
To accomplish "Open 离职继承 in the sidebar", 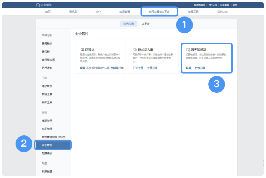I will (x=47, y=121).
